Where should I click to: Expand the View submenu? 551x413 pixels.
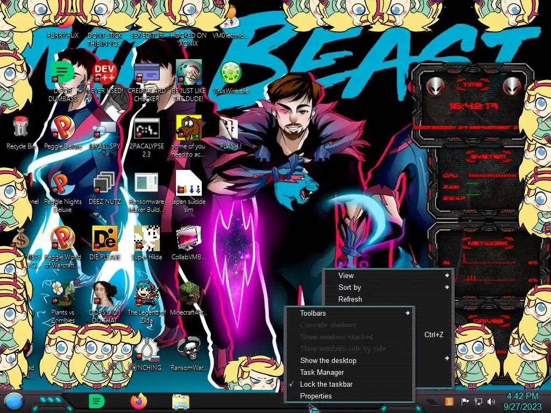[x=388, y=275]
